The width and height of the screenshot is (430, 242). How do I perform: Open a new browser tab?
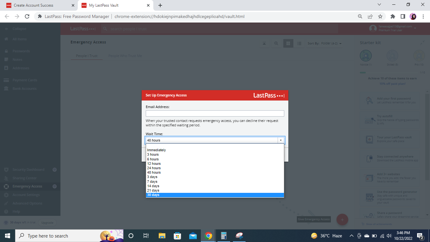point(160,5)
